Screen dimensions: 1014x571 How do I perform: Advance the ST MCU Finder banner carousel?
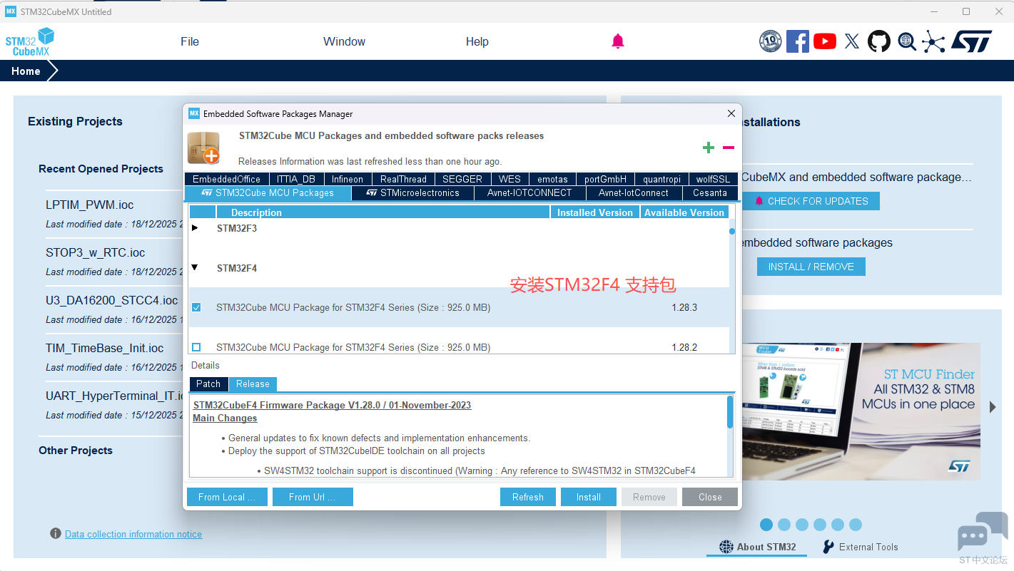coord(992,407)
